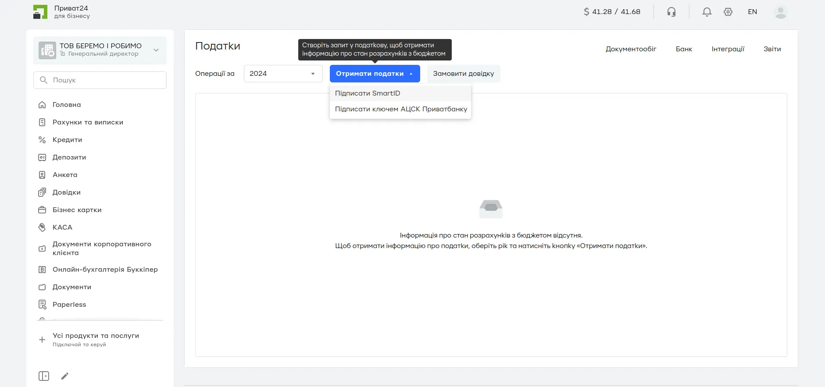The height and width of the screenshot is (387, 825).
Task: Click the pencil edit menu icon
Action: (x=65, y=376)
